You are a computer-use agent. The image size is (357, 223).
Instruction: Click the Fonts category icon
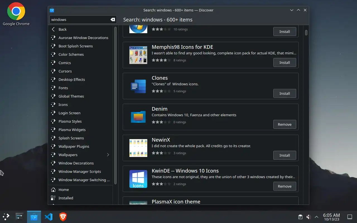pos(53,88)
